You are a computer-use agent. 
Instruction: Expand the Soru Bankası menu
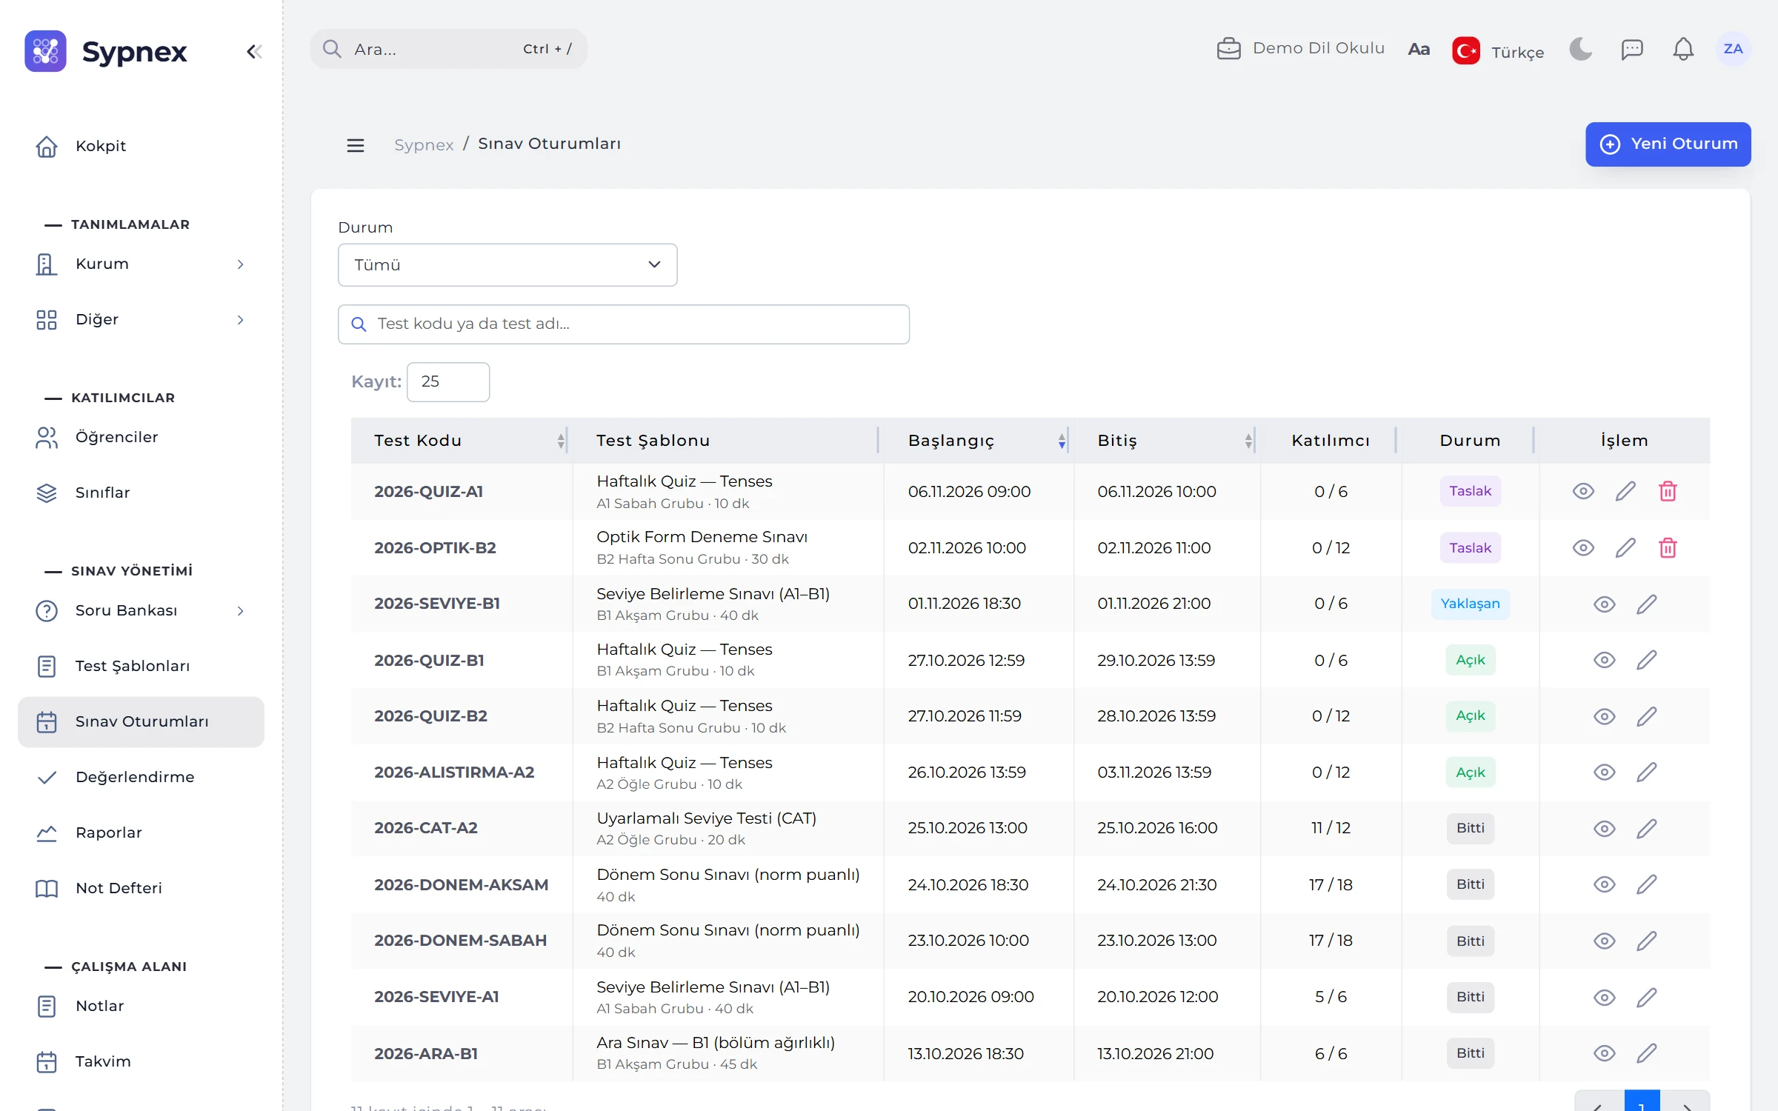point(141,610)
